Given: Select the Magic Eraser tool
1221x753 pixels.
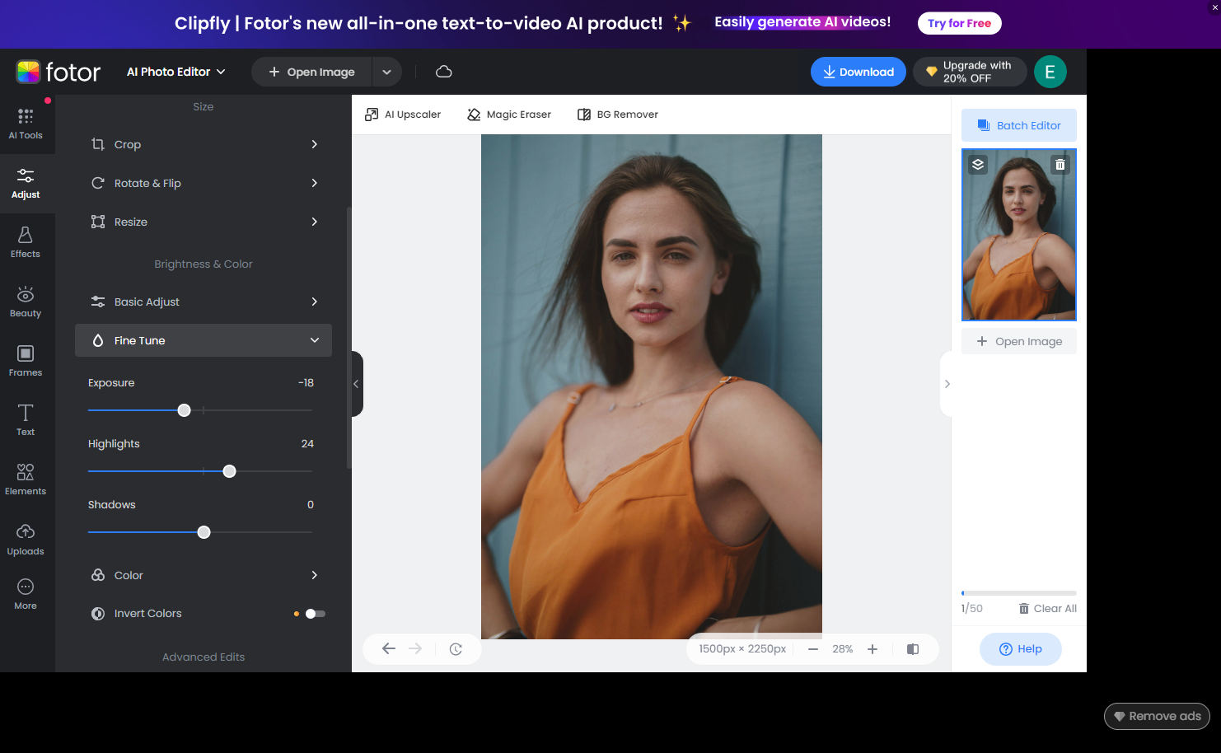Looking at the screenshot, I should point(508,114).
